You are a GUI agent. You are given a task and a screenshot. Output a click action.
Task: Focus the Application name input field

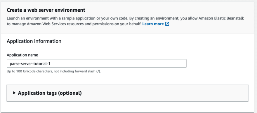coord(97,63)
